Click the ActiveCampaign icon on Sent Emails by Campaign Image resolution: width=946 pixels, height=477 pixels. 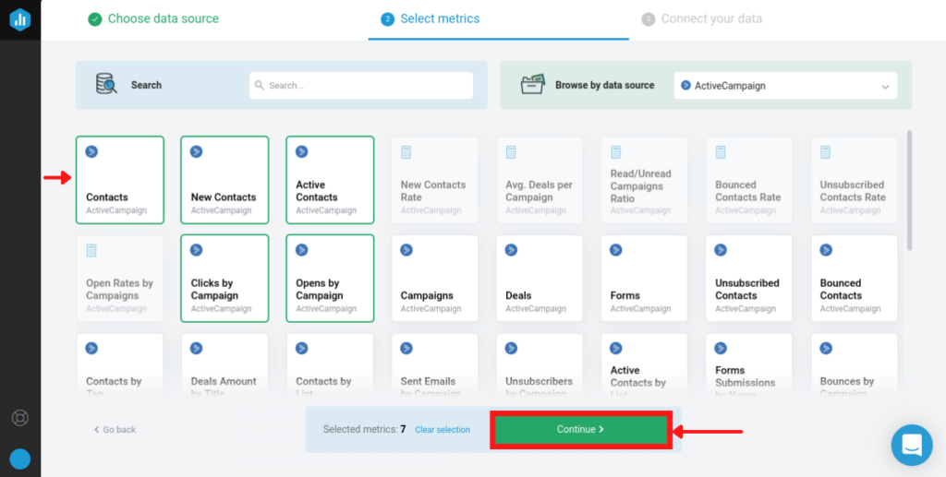(x=406, y=348)
